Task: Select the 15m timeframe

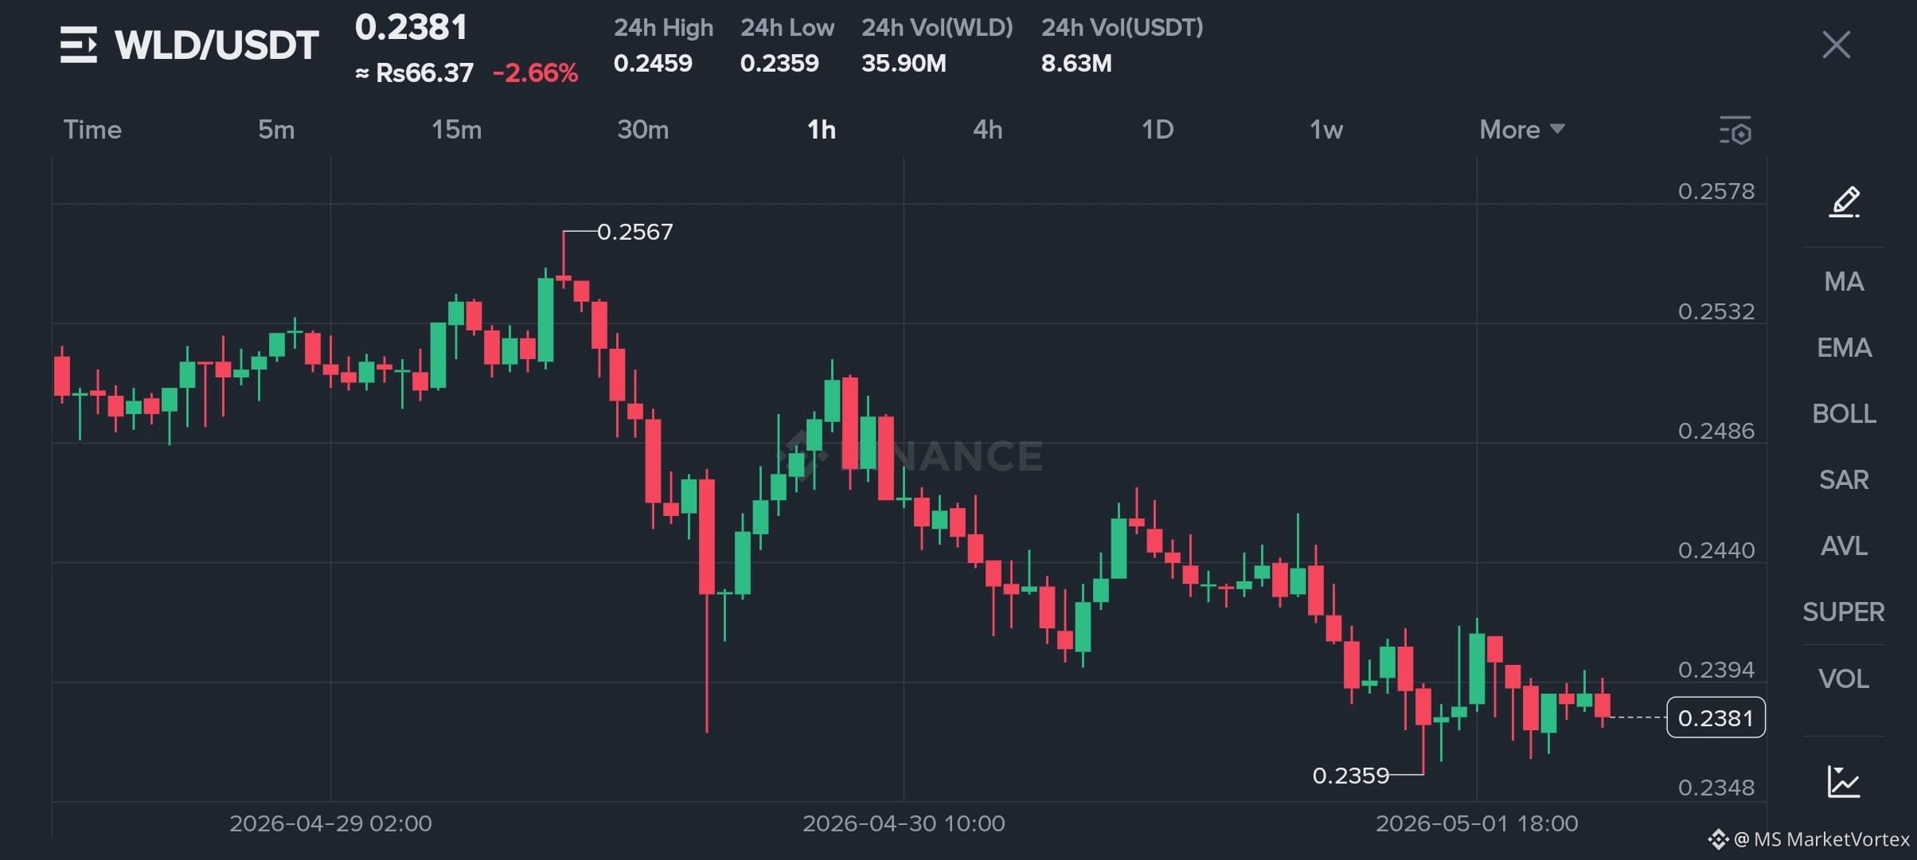Action: pos(456,129)
